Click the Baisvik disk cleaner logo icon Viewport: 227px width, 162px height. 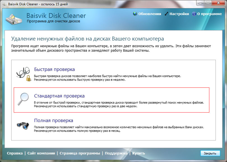coord(14,19)
